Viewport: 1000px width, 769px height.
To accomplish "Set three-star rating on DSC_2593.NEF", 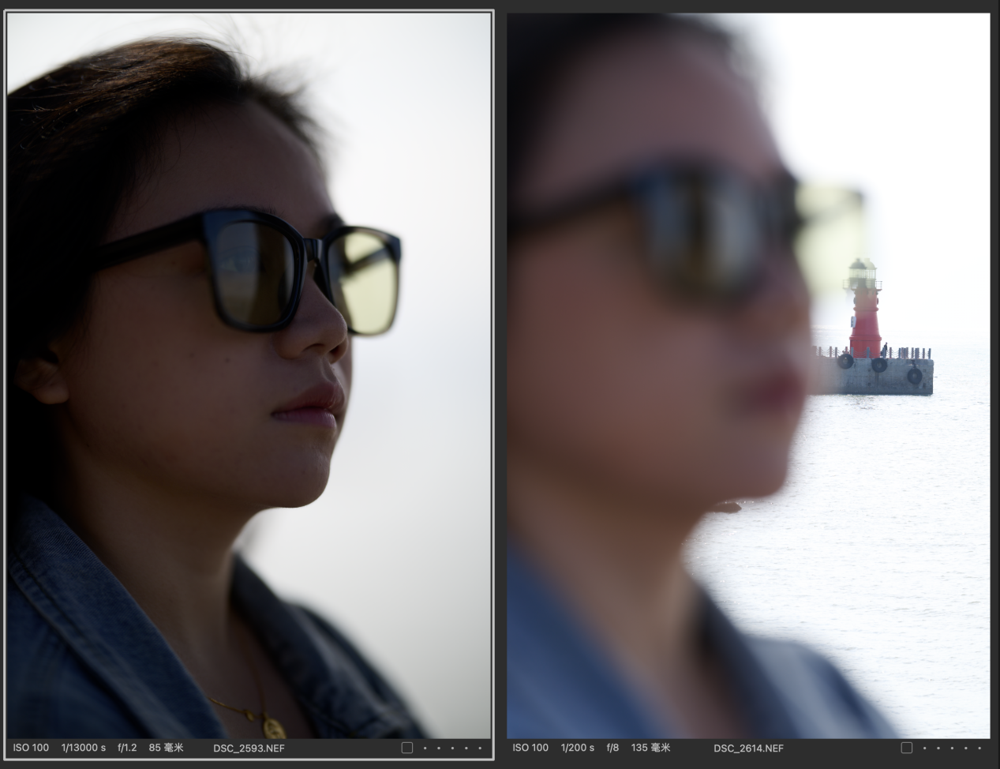I will click(452, 748).
